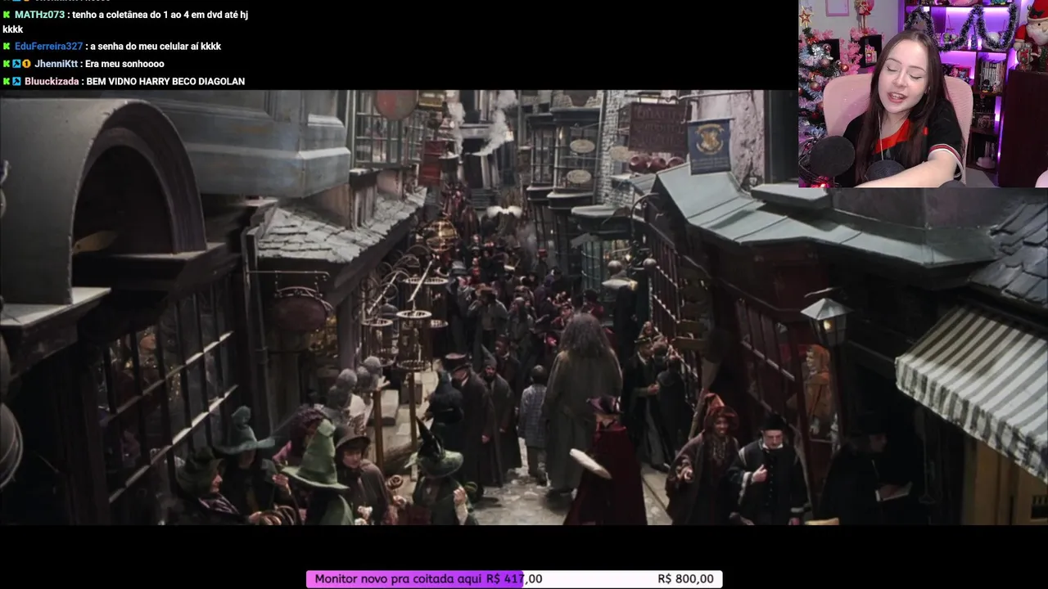Image resolution: width=1048 pixels, height=589 pixels.
Task: Select the message "BEM VIDNO HARRY BECO DIAGOLAN"
Action: click(165, 82)
